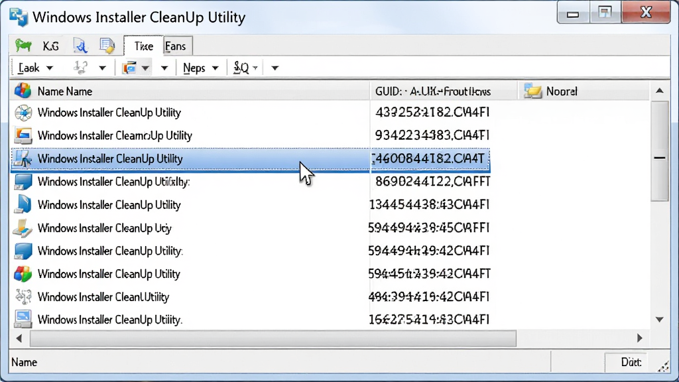Screen dimensions: 679x382
Task: Click the horizontal scrollbar left arrow
Action: pos(19,338)
